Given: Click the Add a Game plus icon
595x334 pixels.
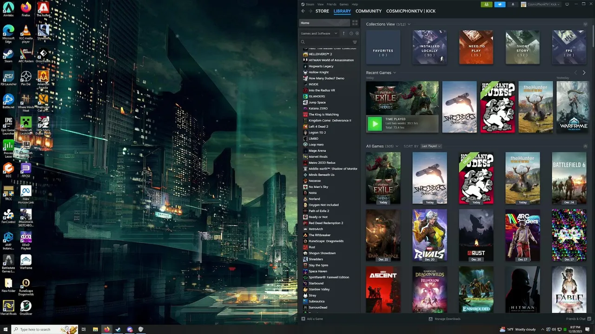Looking at the screenshot, I should 304,319.
